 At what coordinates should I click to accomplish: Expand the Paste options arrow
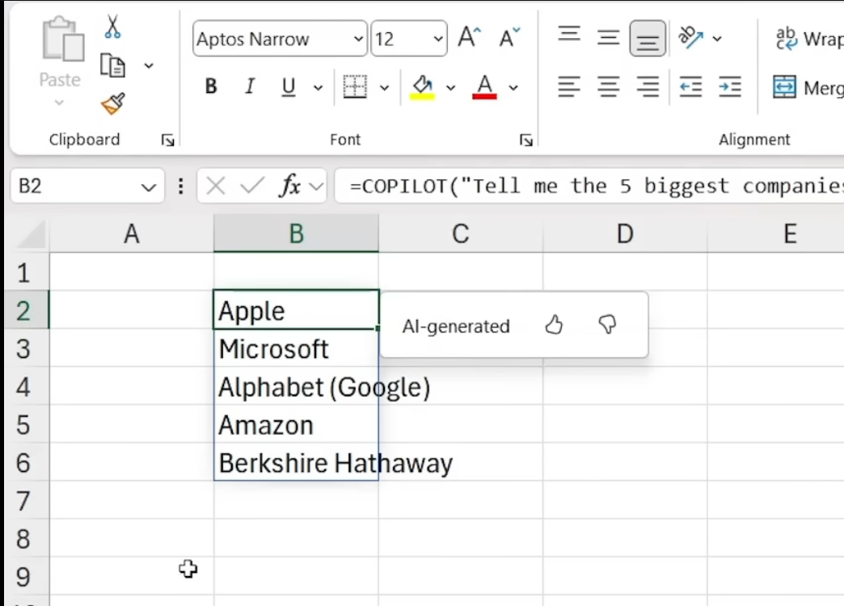click(x=59, y=103)
